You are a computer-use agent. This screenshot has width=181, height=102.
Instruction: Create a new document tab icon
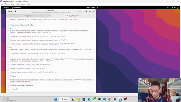tap(16, 11)
